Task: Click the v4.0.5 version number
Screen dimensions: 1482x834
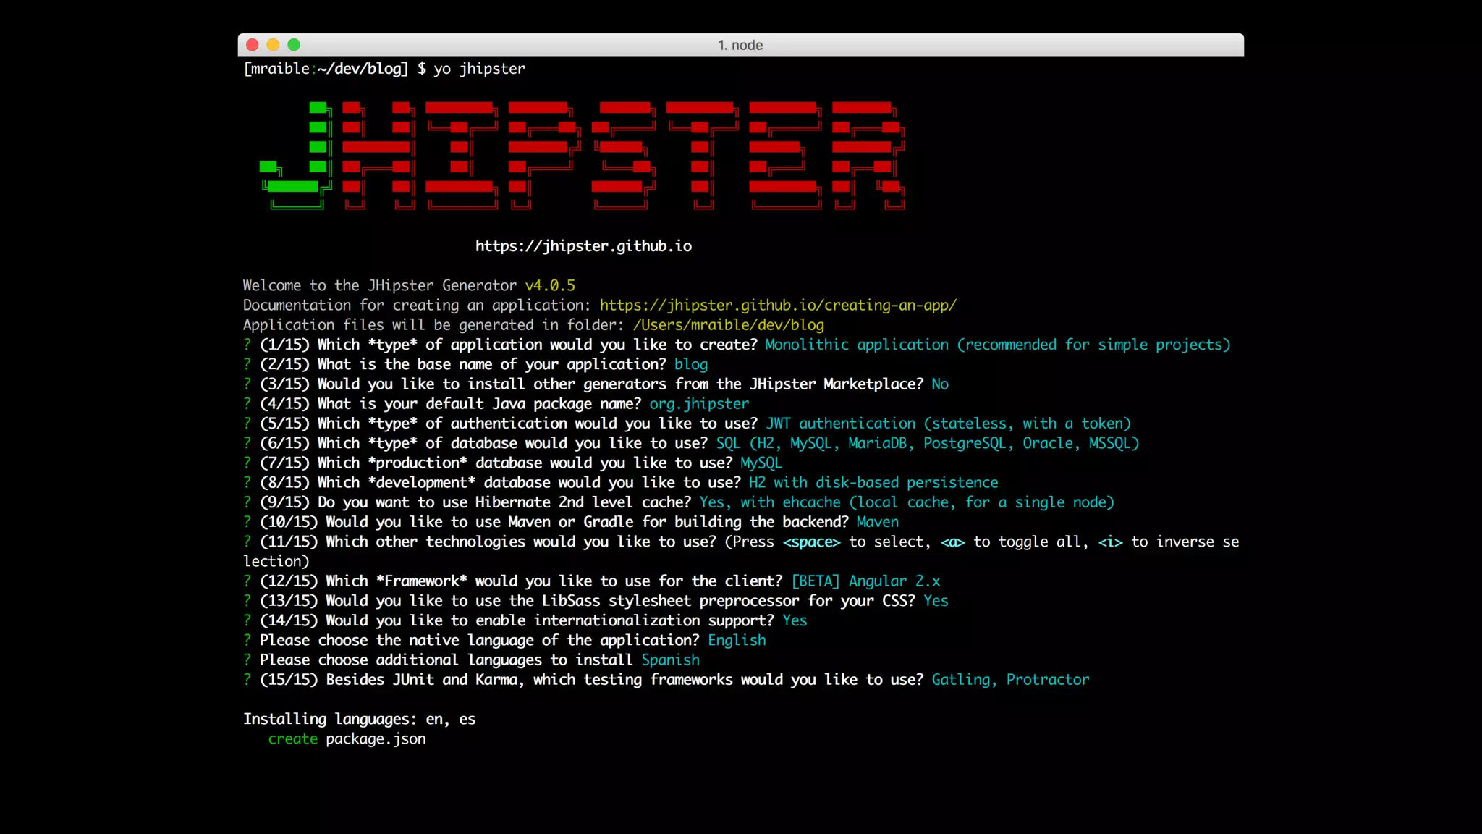Action: (x=550, y=286)
